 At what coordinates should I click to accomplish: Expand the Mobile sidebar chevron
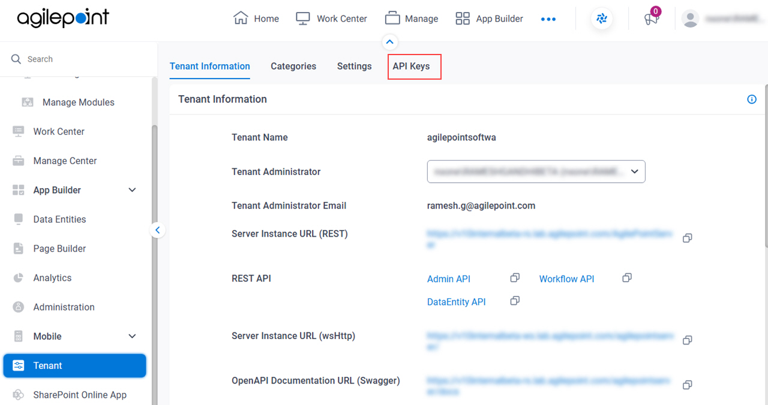click(x=133, y=337)
